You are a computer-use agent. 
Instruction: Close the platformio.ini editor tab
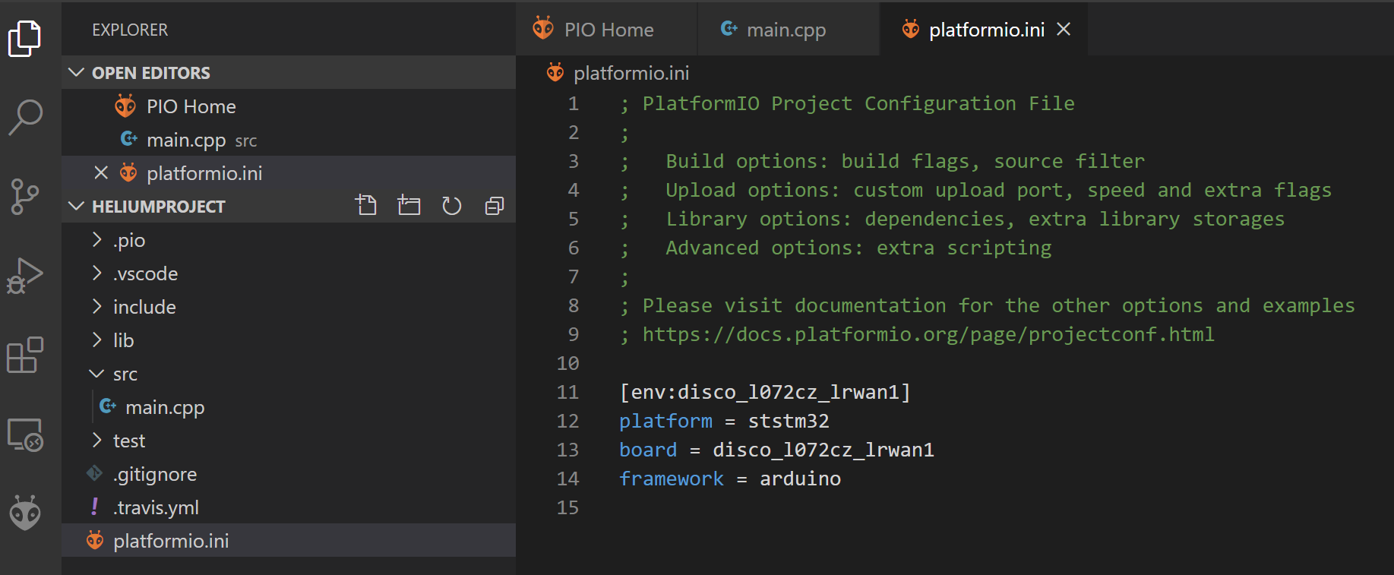tap(1064, 30)
